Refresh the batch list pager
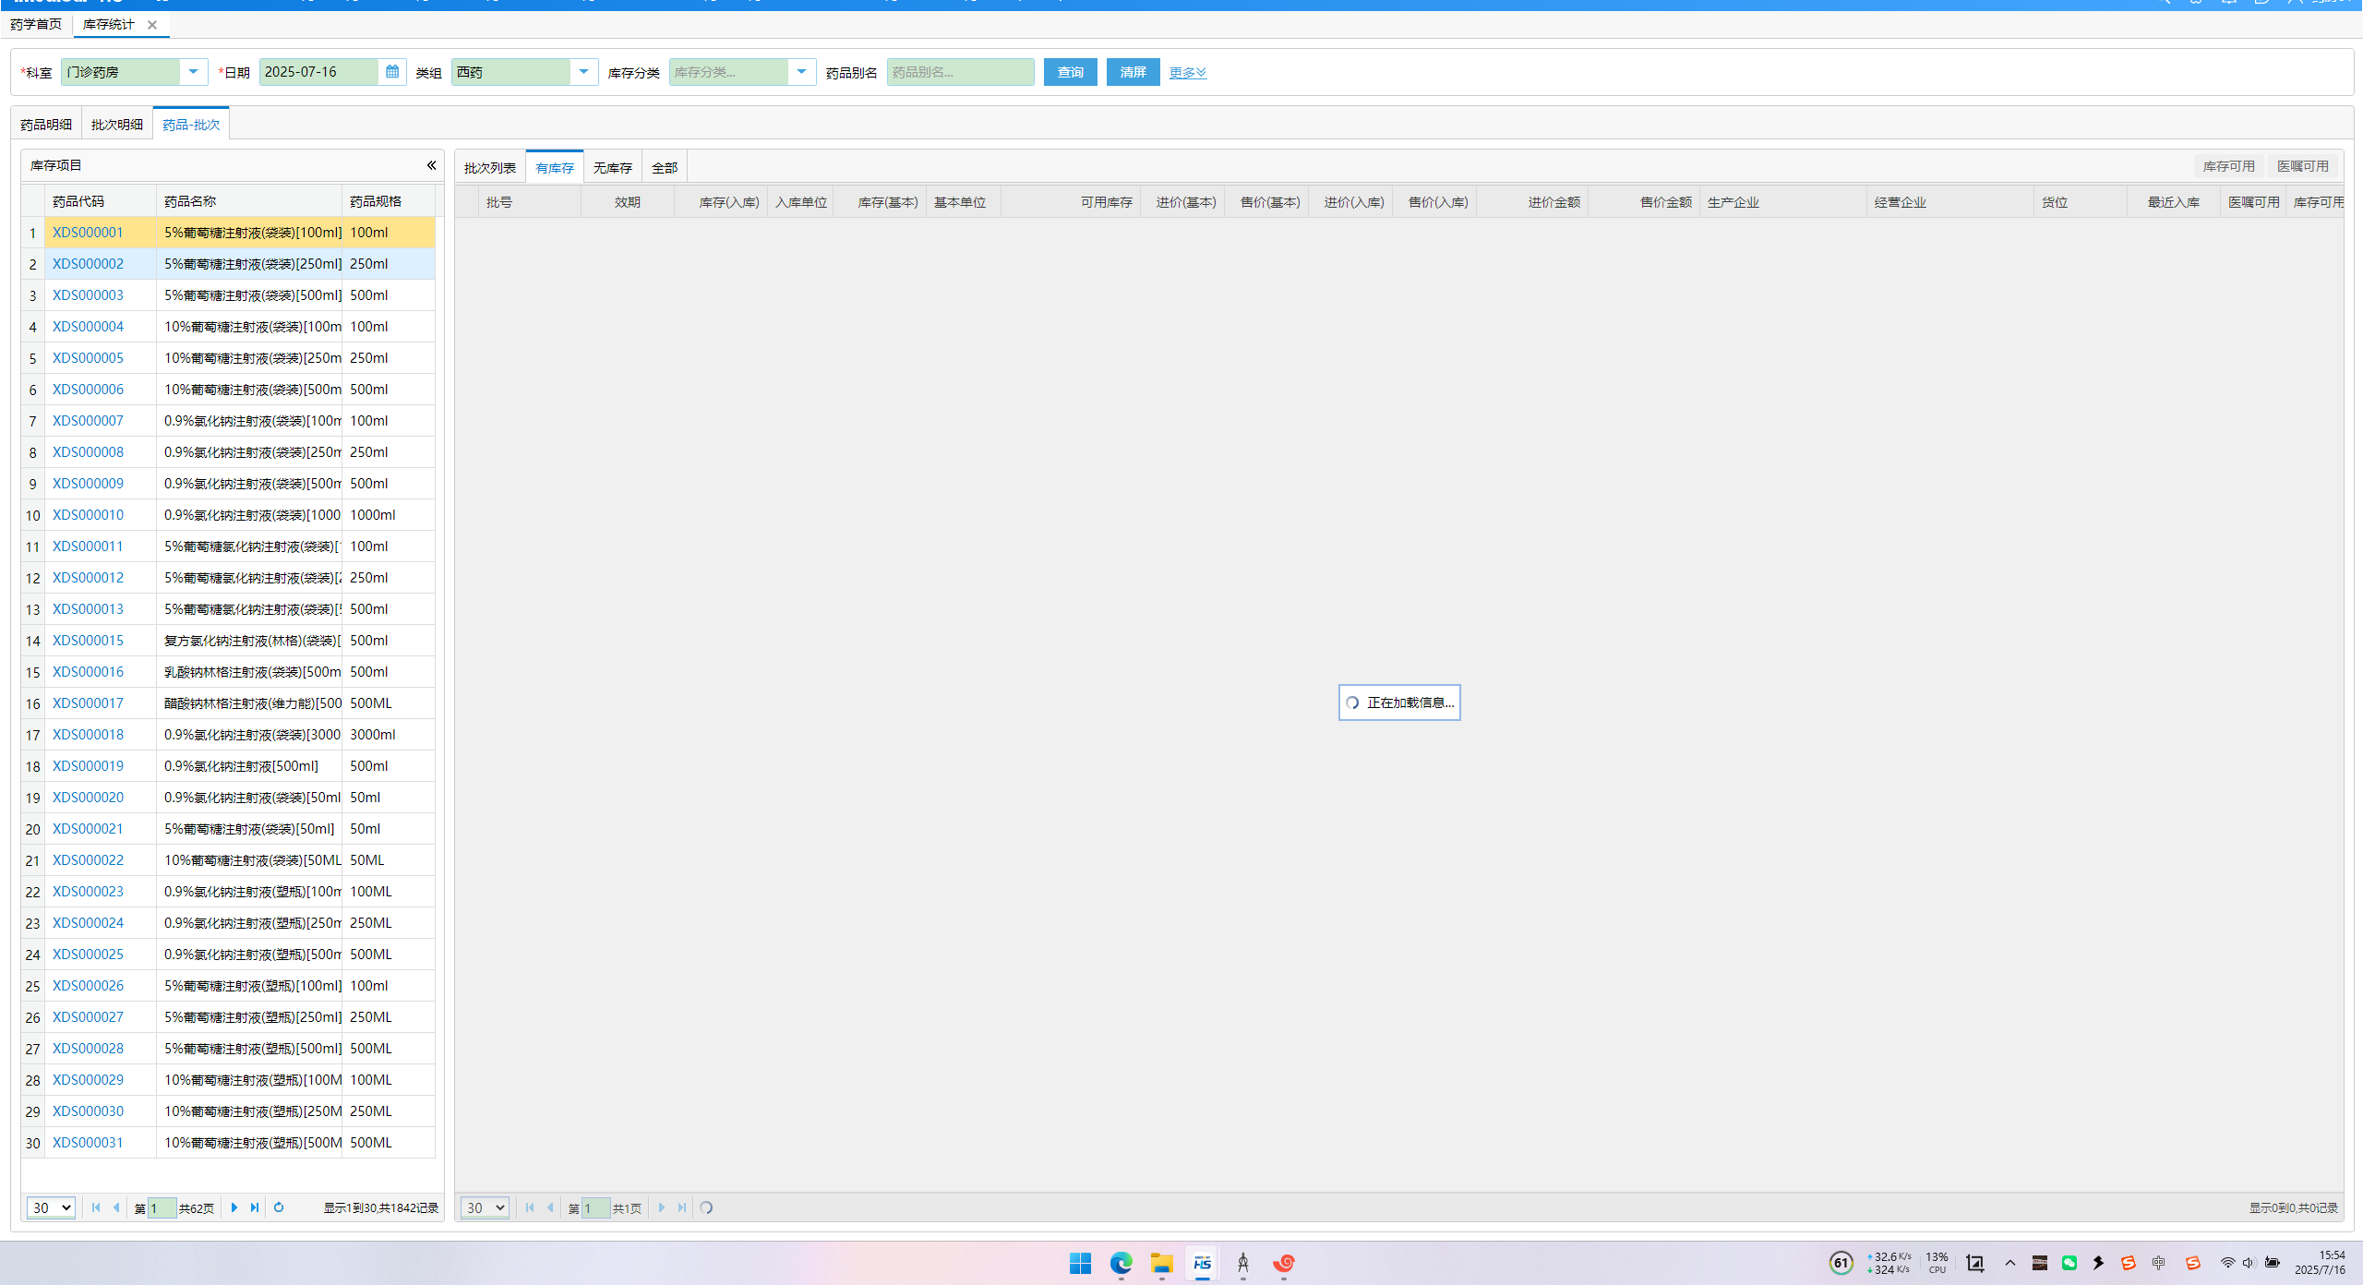Image resolution: width=2363 pixels, height=1285 pixels. tap(706, 1207)
